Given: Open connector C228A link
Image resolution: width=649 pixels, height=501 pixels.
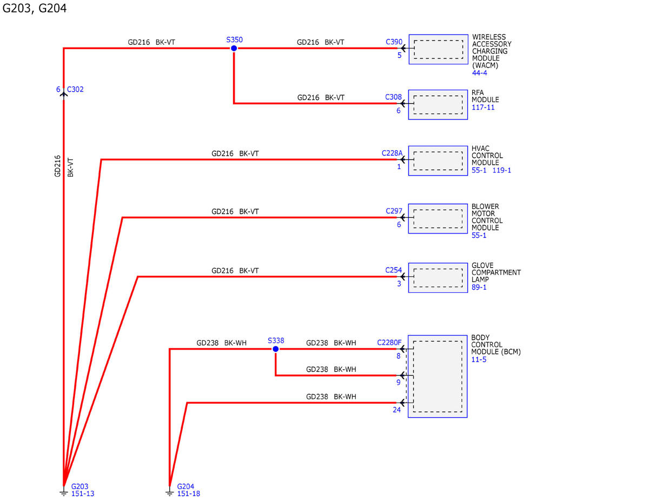Looking at the screenshot, I should pos(392,153).
